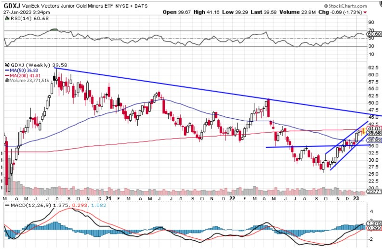The height and width of the screenshot is (249, 382).
Task: Click the 62.5 price axis label
Action: [373, 68]
